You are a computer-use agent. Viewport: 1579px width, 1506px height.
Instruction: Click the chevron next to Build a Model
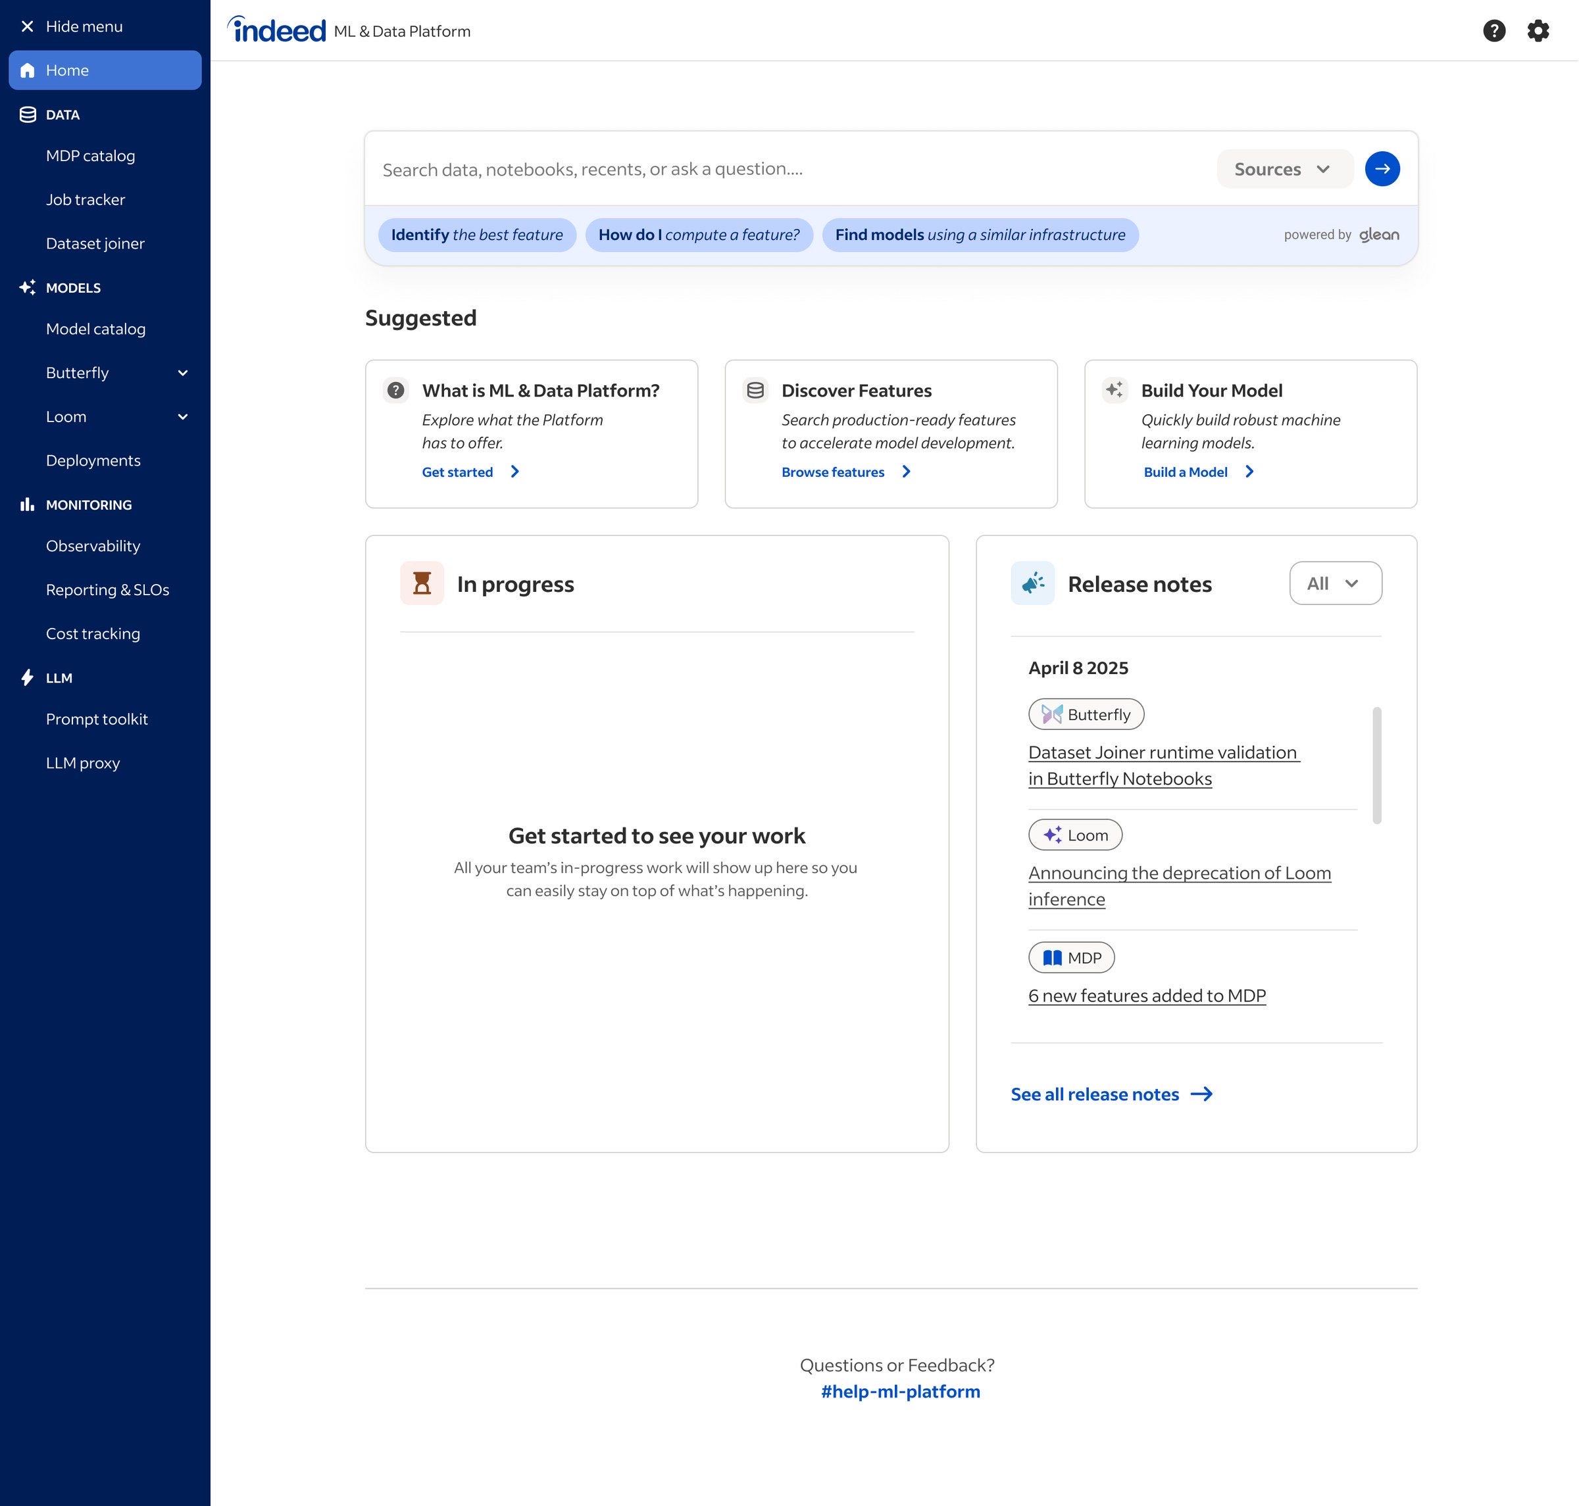[1249, 472]
